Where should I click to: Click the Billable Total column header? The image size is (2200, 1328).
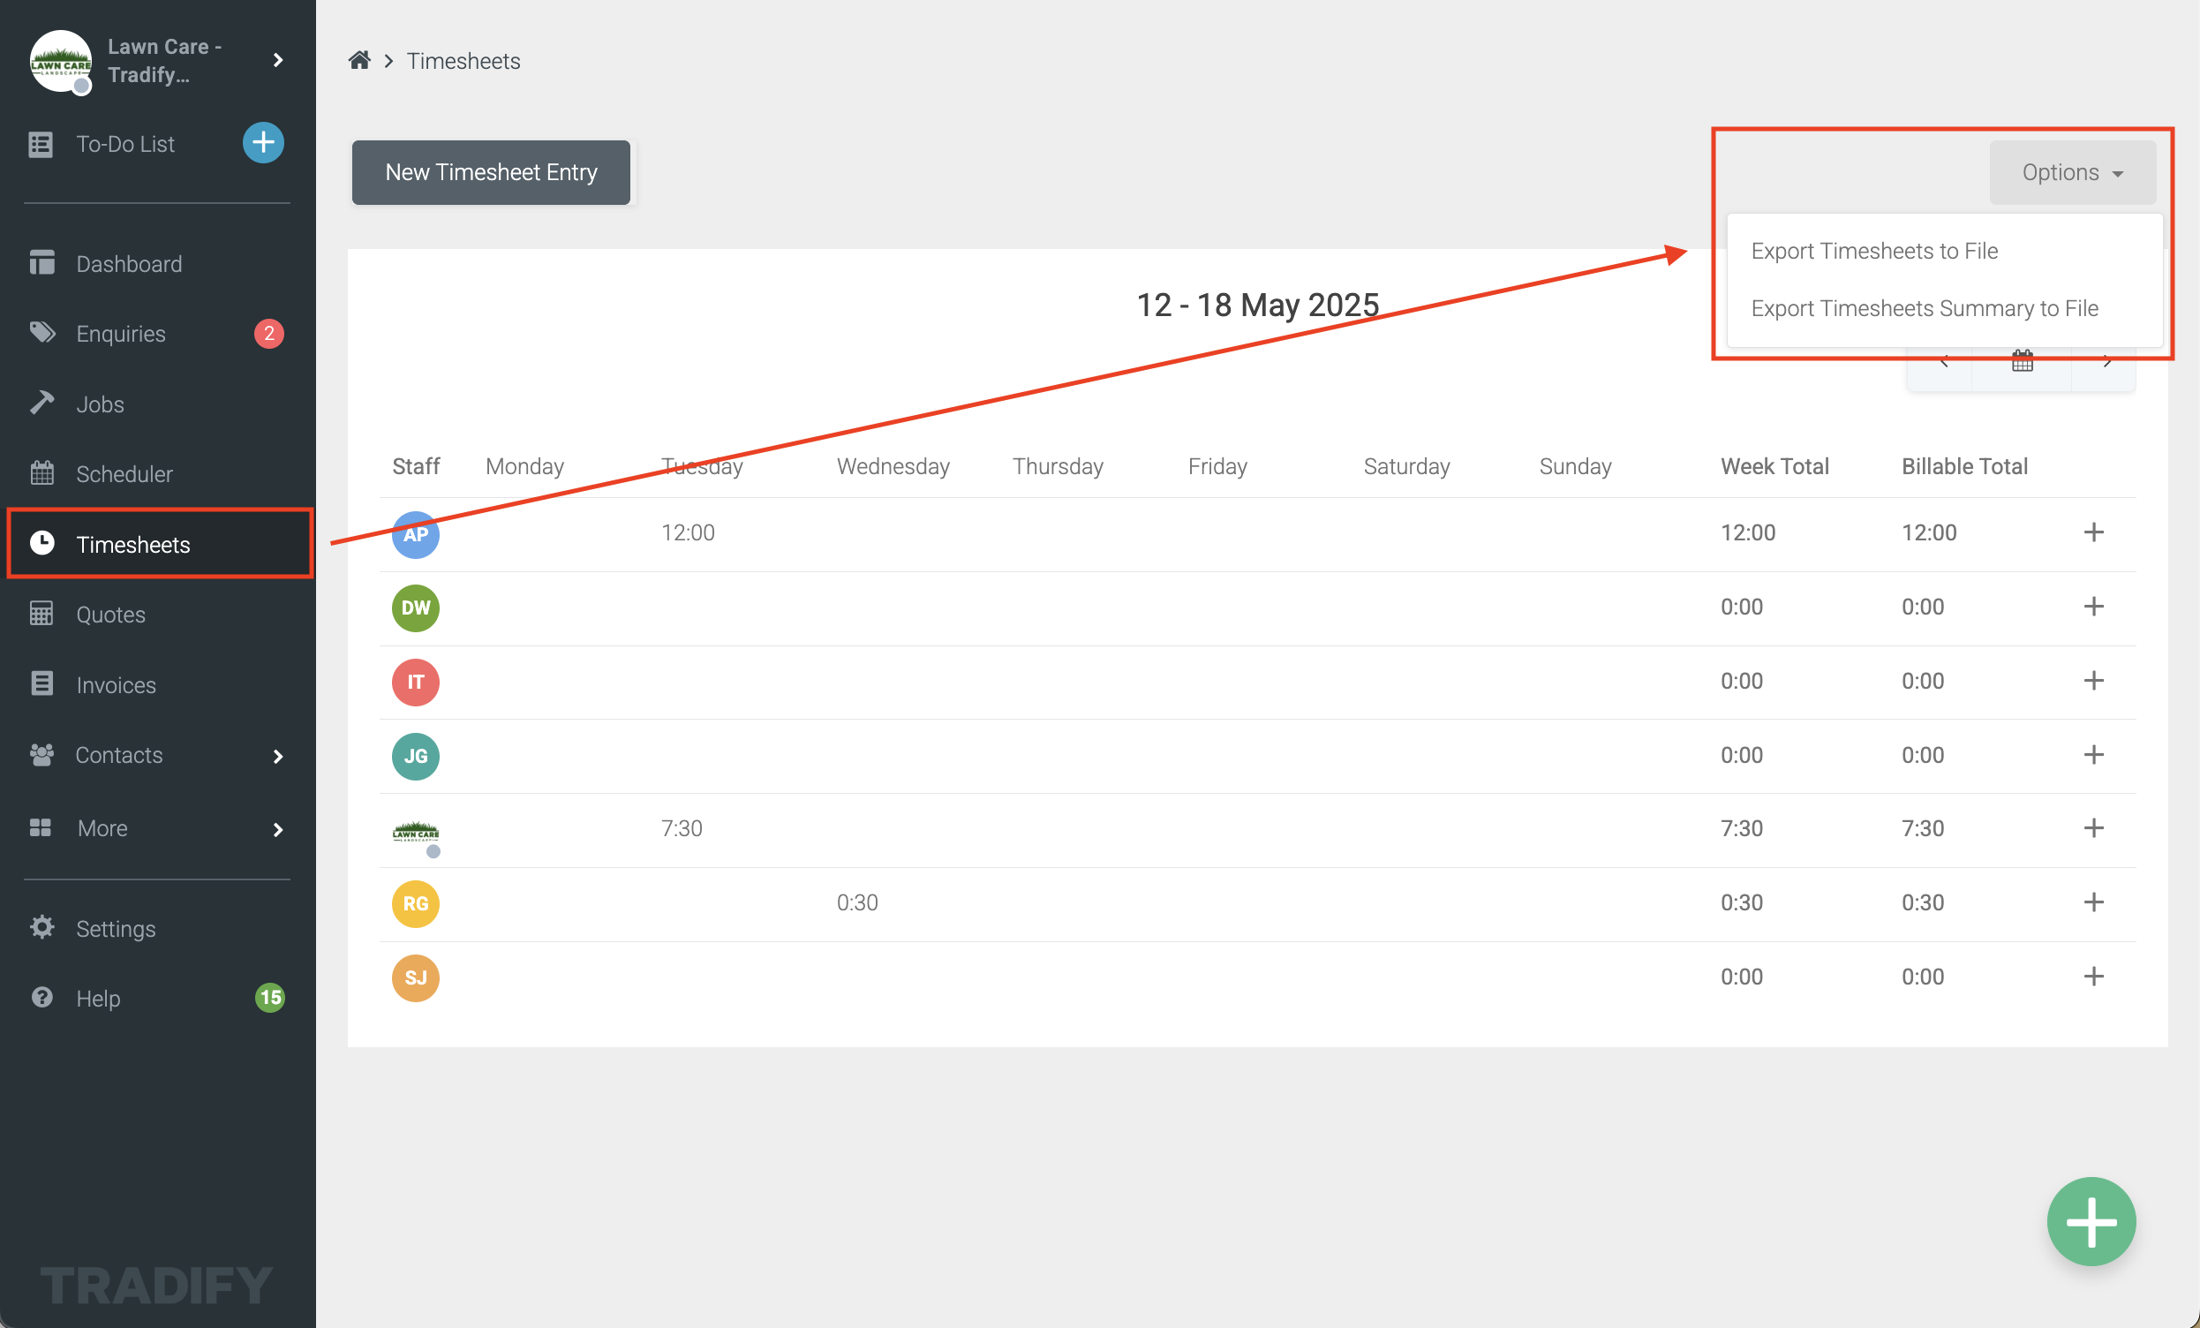pyautogui.click(x=1963, y=466)
